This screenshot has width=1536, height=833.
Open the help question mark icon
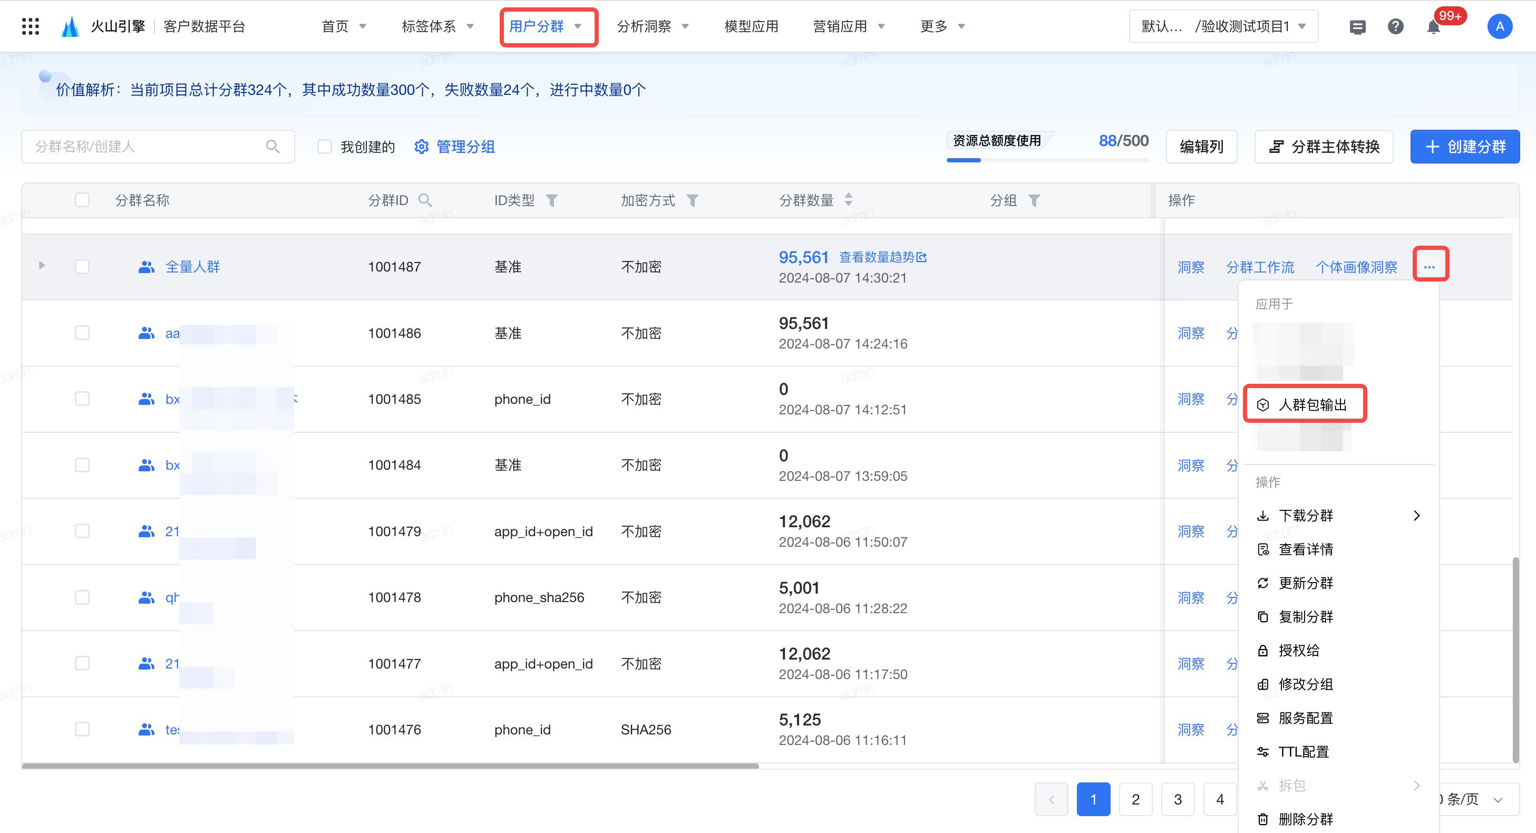(1395, 26)
